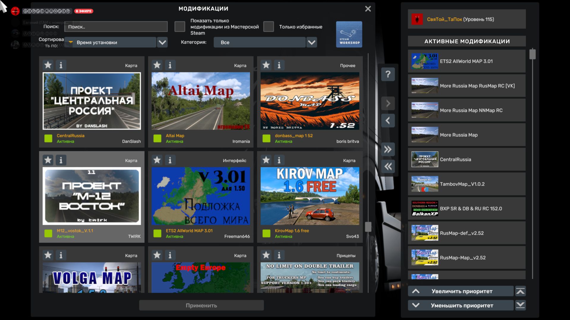This screenshot has width=570, height=320.
Task: Select RusMap-def_v2.52 active mod
Action: click(x=467, y=233)
